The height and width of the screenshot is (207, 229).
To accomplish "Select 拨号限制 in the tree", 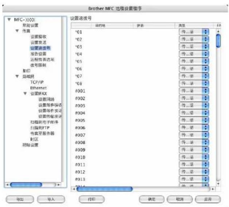I will click(x=38, y=65).
